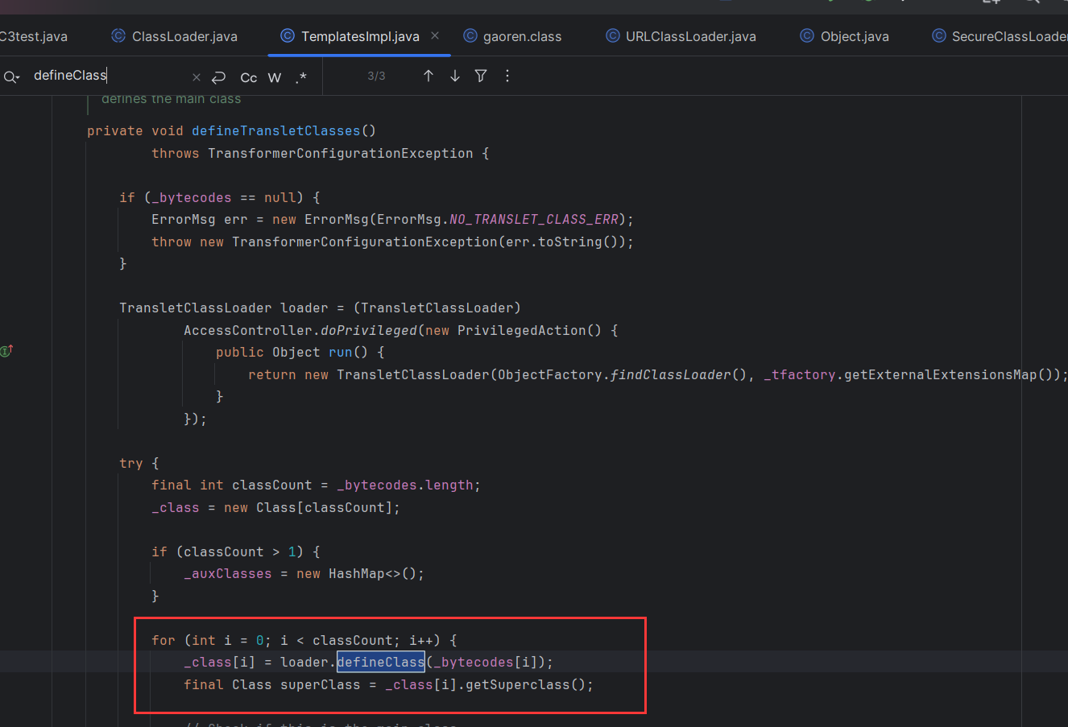Click the err.toString() call

[x=561, y=242]
